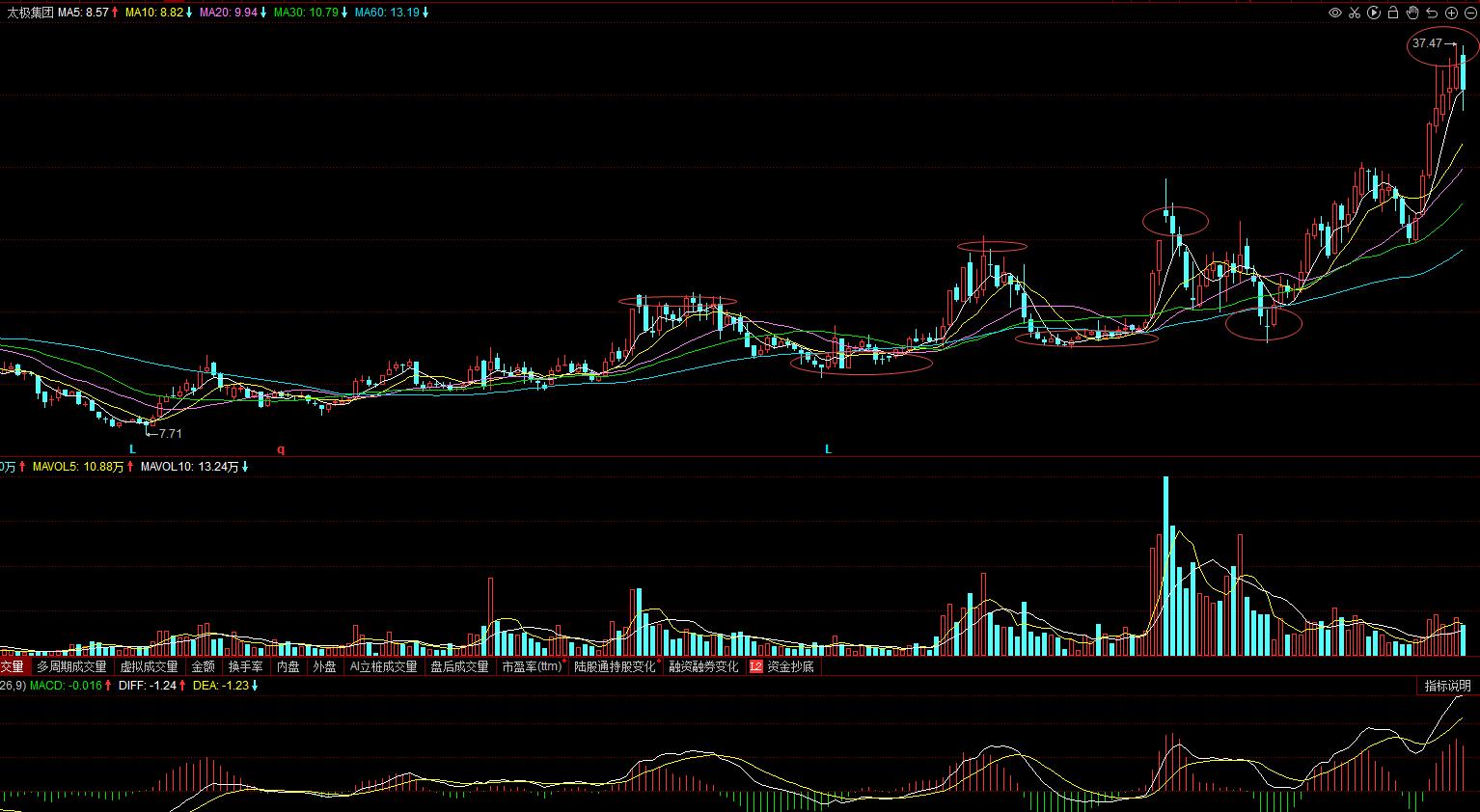Image resolution: width=1480 pixels, height=812 pixels.
Task: Click the second L marker under price chart
Action: [x=828, y=449]
